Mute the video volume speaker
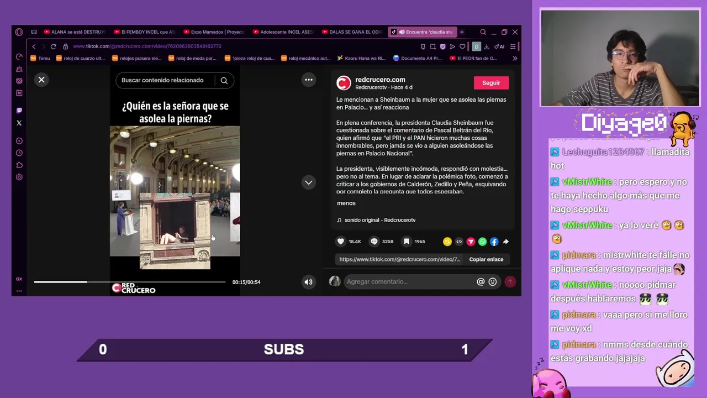This screenshot has width=707, height=398. point(308,282)
